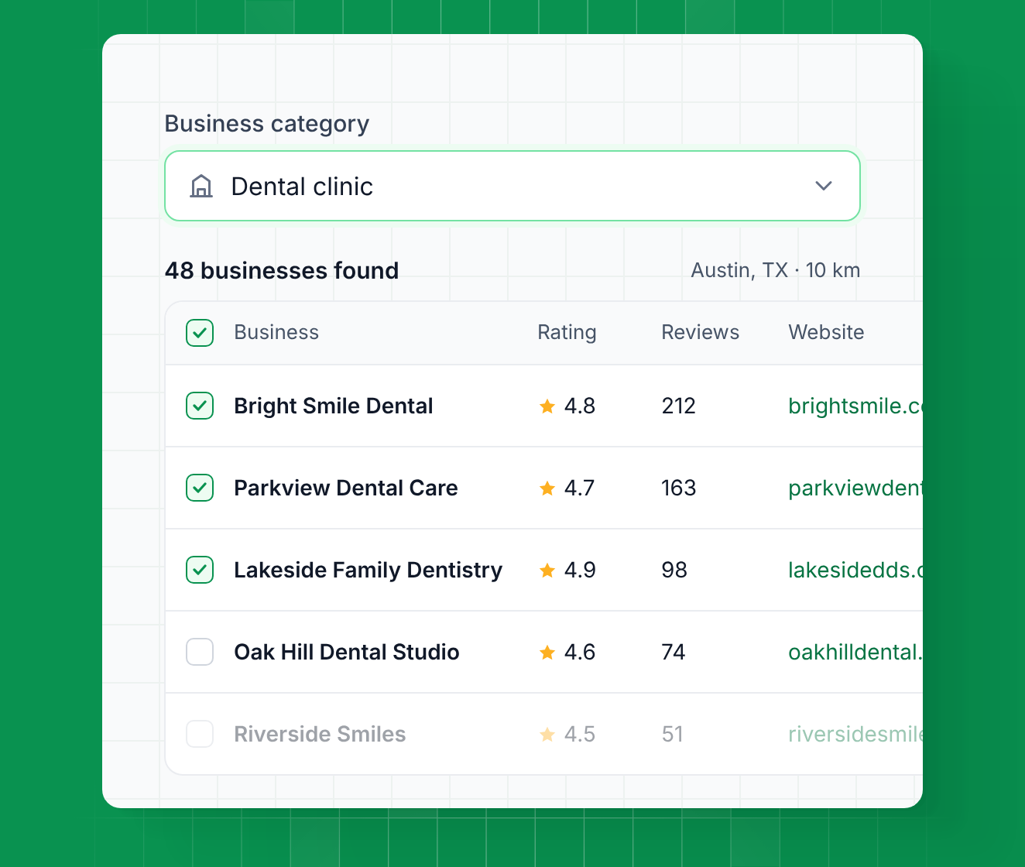Sort by the Rating column header
Image resolution: width=1025 pixels, height=867 pixels.
[567, 332]
